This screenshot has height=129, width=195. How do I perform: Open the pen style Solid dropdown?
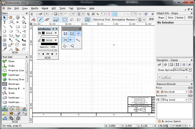click(56, 40)
